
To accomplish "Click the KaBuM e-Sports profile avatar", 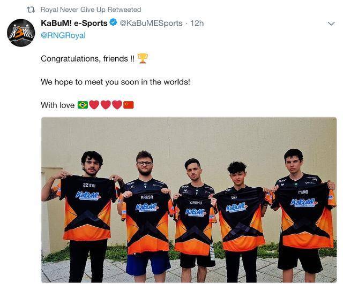I will (21, 33).
